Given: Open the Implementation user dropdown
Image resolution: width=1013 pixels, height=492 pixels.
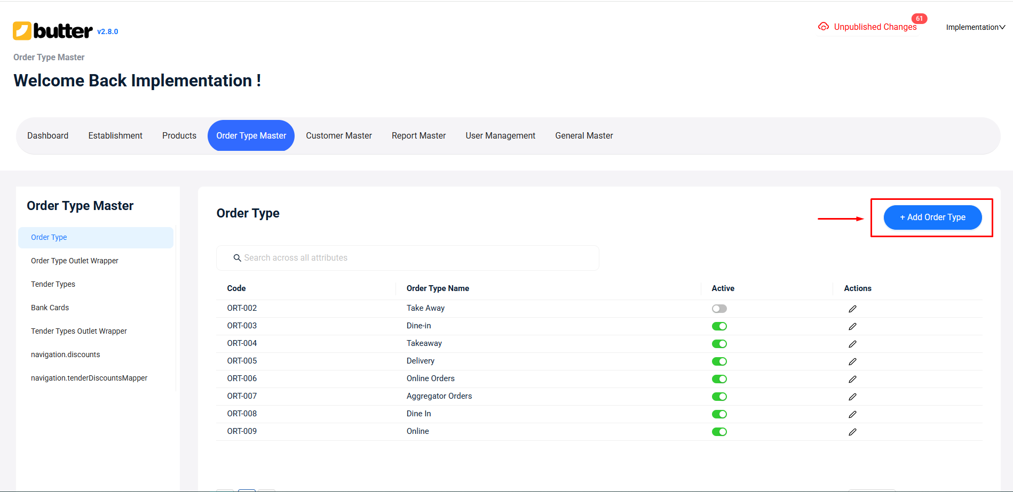Looking at the screenshot, I should (975, 27).
